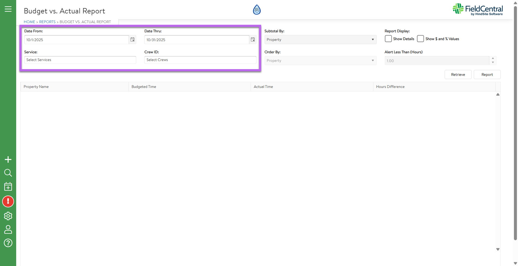
Task: Click the red alert exclamation icon
Action: click(8, 201)
